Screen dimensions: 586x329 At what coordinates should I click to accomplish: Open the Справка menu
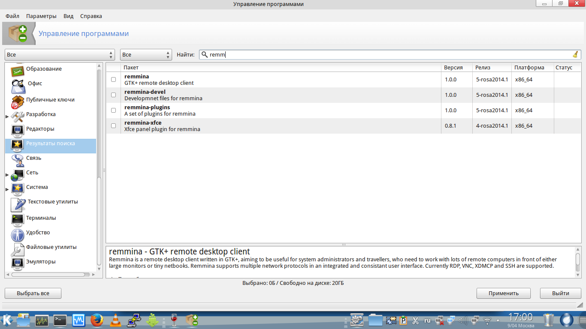click(x=91, y=16)
